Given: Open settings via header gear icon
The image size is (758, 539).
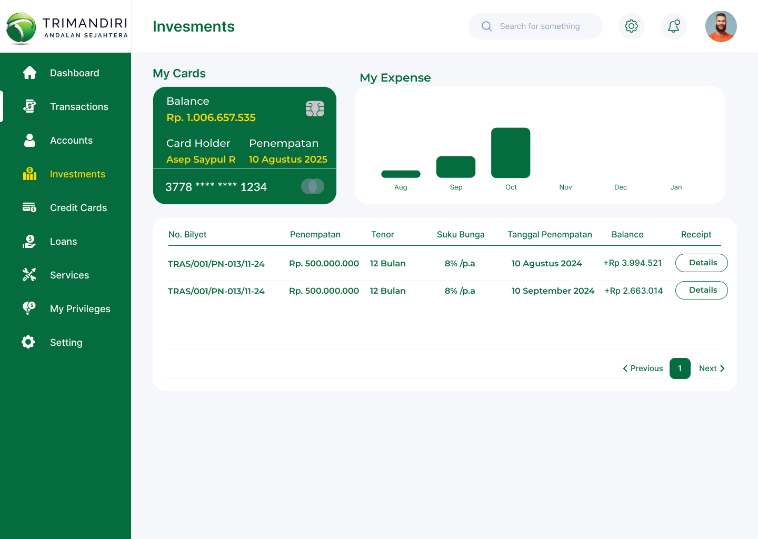Looking at the screenshot, I should tap(632, 26).
